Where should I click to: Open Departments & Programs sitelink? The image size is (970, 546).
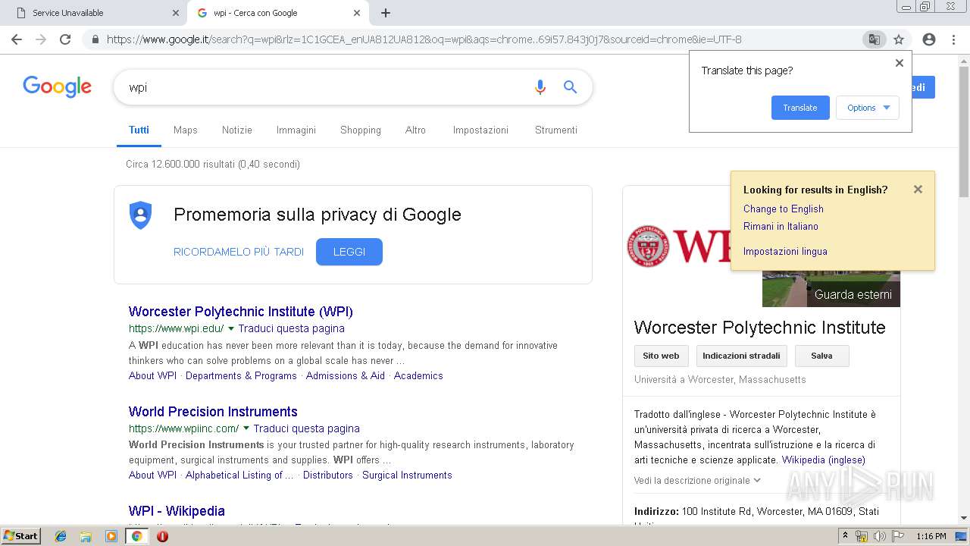(x=241, y=375)
